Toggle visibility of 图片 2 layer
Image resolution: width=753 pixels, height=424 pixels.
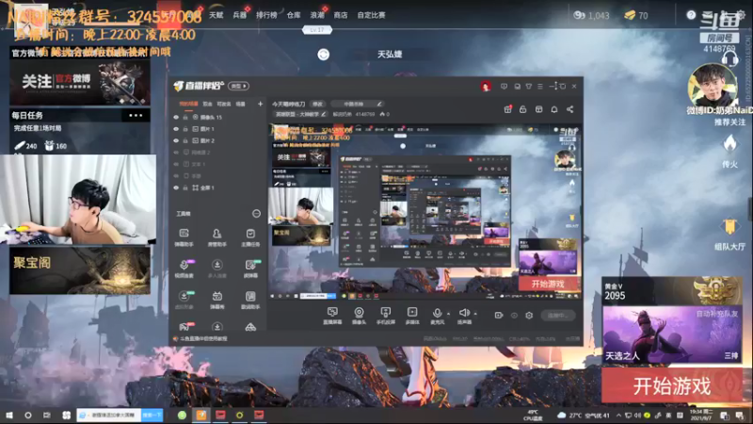[x=176, y=140]
